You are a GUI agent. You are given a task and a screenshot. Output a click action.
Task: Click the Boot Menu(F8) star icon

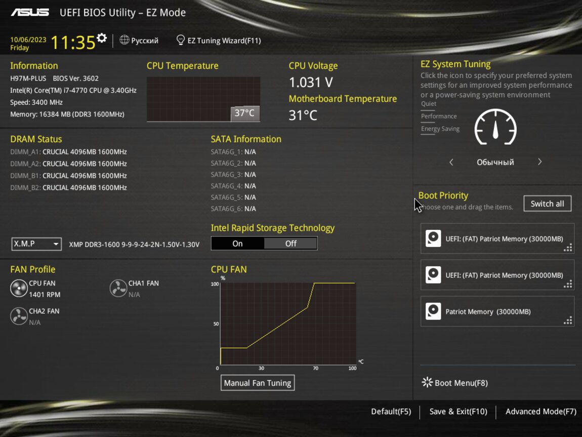click(x=427, y=382)
